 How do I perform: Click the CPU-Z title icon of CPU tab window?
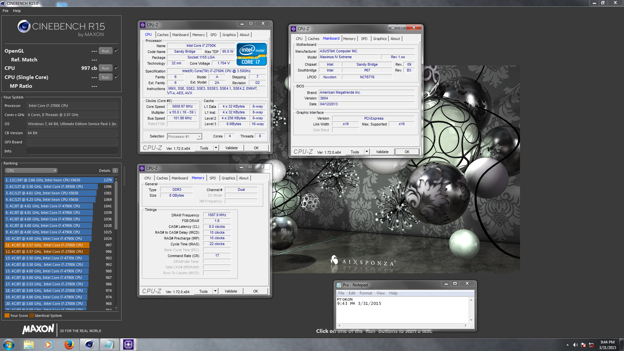pos(143,25)
